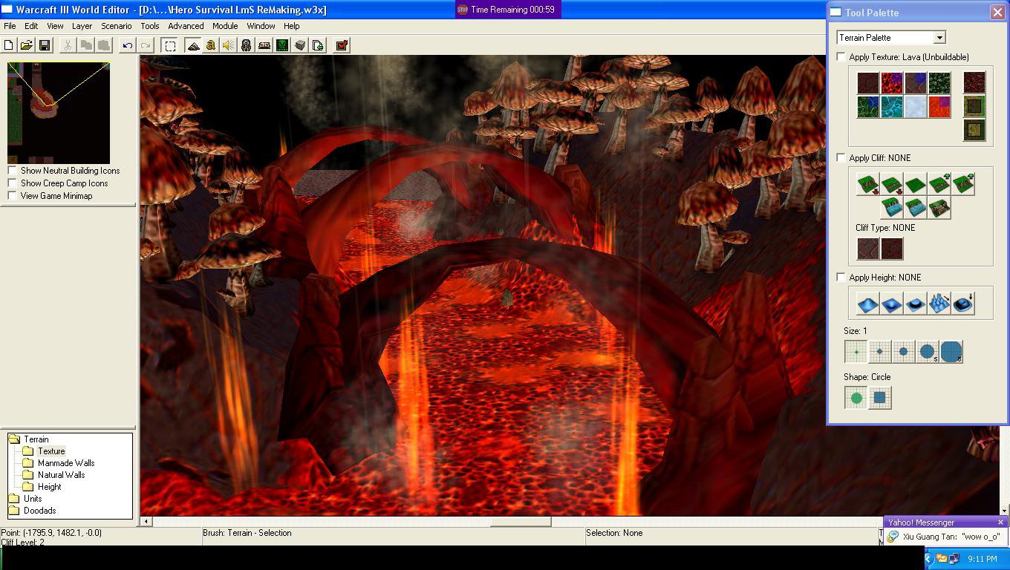Screen dimensions: 1010x570
Task: Open the Object Manager cube icon
Action: [300, 45]
